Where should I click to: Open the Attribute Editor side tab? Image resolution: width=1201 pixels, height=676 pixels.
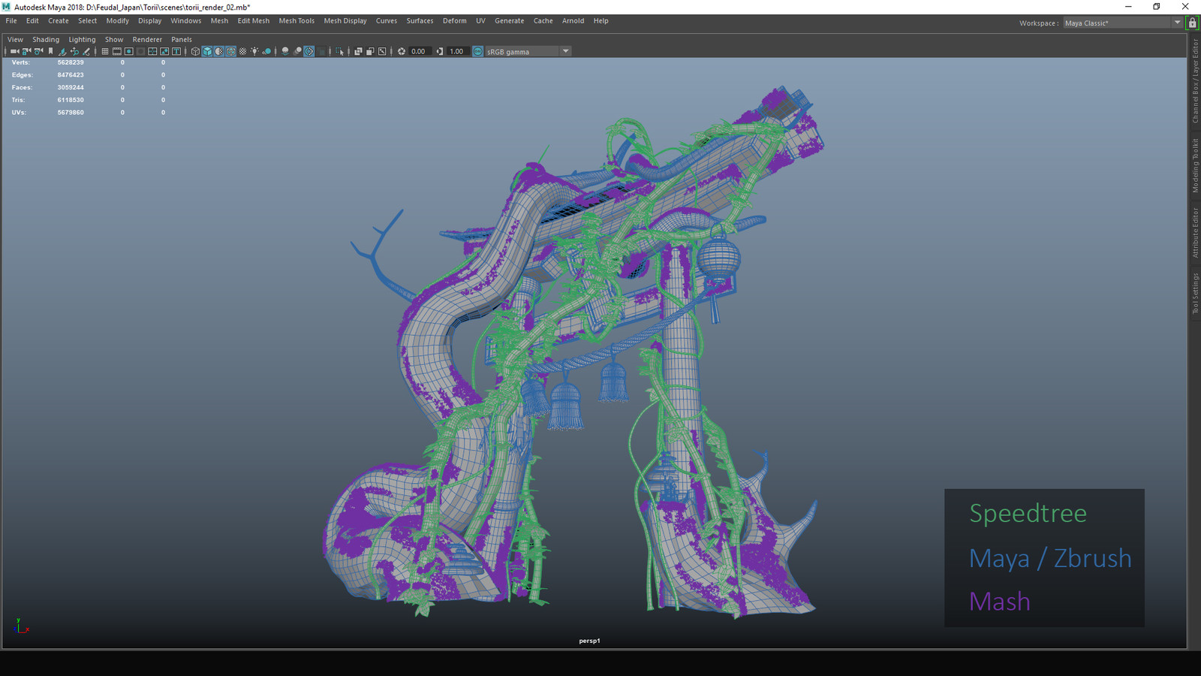[x=1195, y=232]
